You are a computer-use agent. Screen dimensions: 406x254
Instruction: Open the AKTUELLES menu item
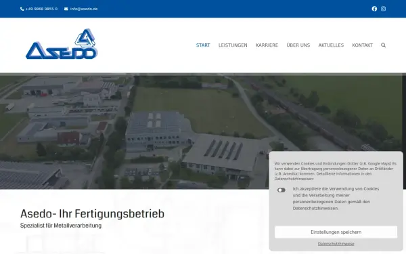pos(331,45)
